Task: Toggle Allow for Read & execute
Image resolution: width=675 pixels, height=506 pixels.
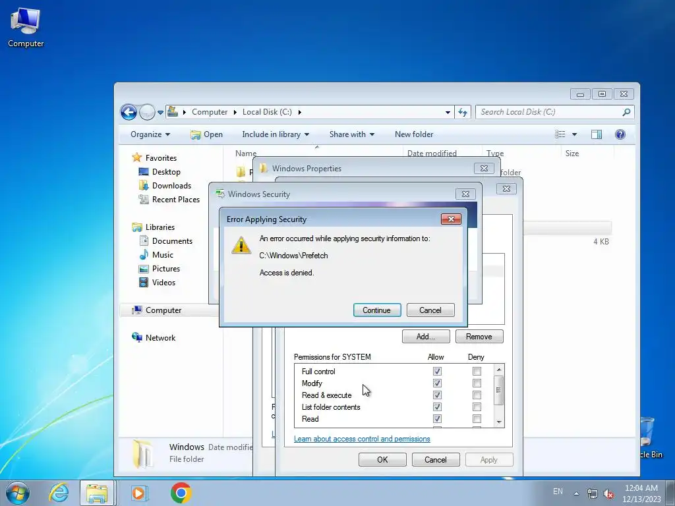Action: coord(437,395)
